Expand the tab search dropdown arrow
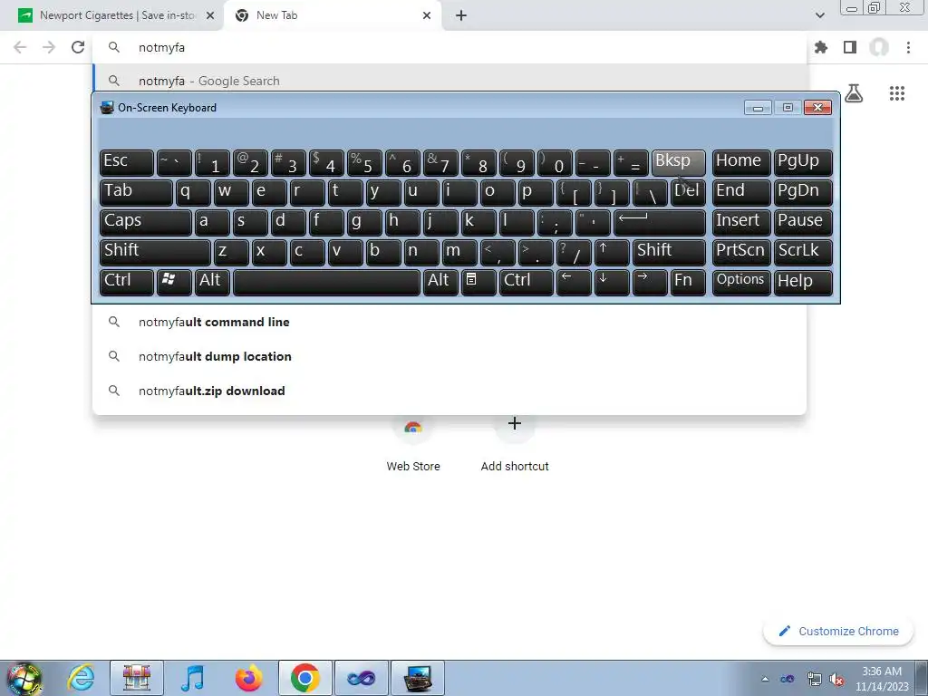 coord(819,15)
